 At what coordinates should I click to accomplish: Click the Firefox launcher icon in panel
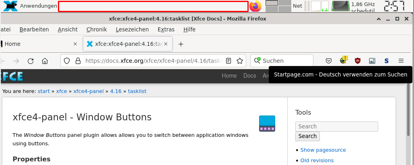pos(255,6)
